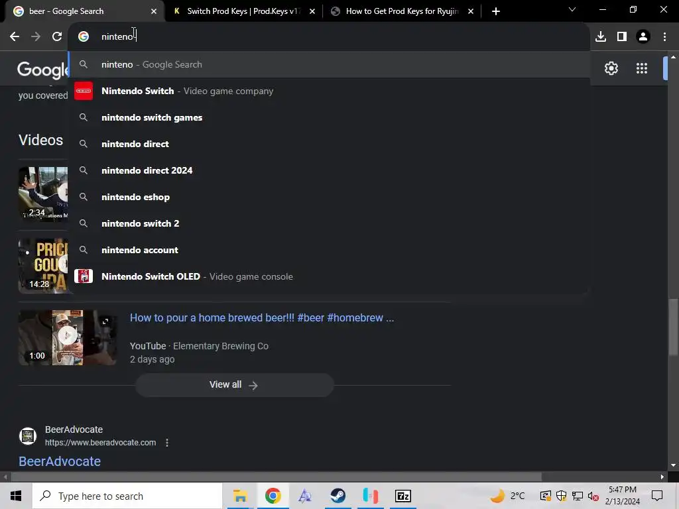Select suggestion 'nintendo switch 2'

click(329, 223)
